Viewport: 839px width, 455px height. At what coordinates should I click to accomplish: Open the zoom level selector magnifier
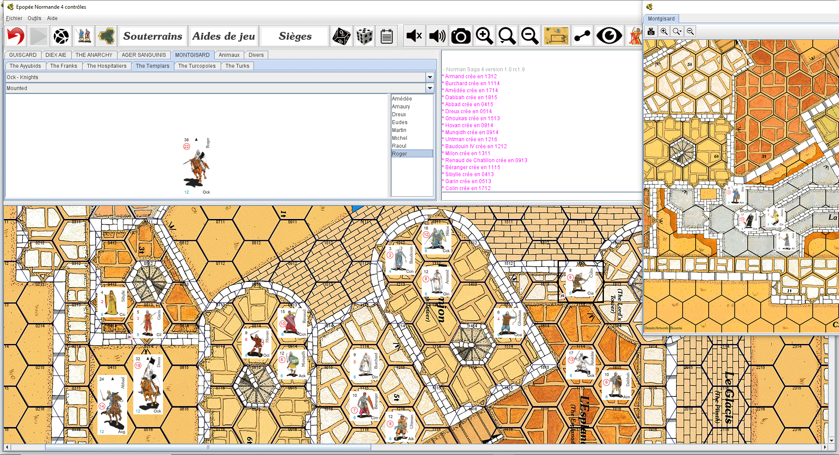click(x=507, y=36)
